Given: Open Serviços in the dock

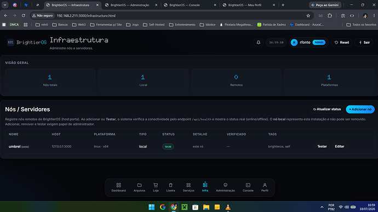Looking at the screenshot, I should point(188,187).
